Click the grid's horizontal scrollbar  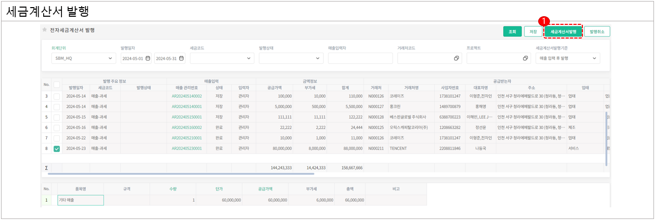[x=203, y=173]
